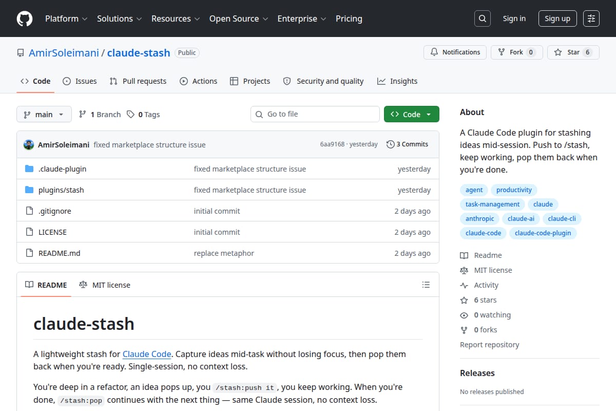Switch to the Pull requests tab
This screenshot has height=411, width=616.
coord(138,81)
